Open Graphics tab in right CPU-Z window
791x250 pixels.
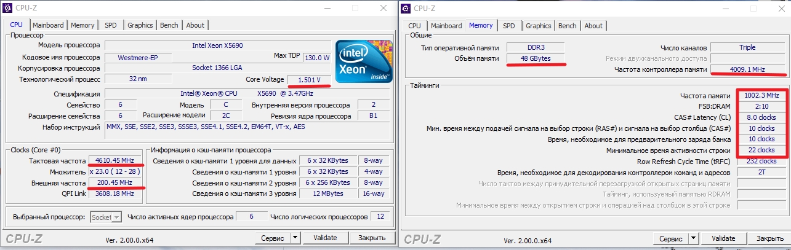(538, 26)
